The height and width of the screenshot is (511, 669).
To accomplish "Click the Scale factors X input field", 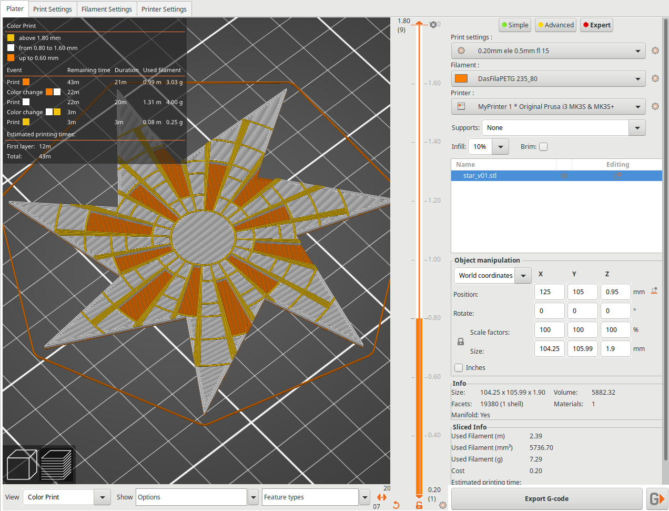I will pyautogui.click(x=550, y=330).
